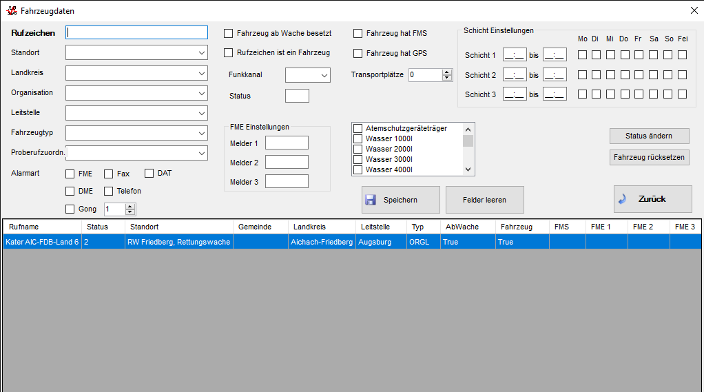Sort table by Rufname column header
Image resolution: width=704 pixels, height=392 pixels.
tap(41, 227)
